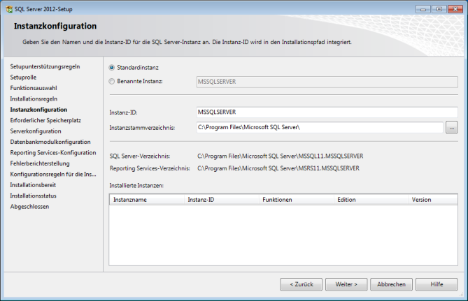Select Serverkonfiguration in the step list

point(36,131)
